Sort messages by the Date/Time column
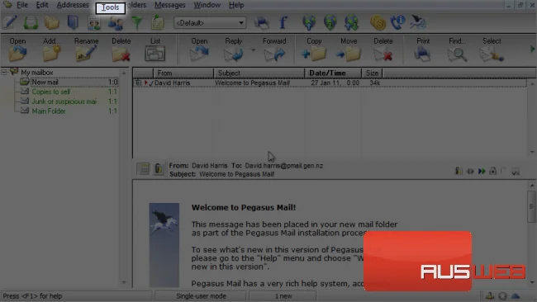Viewport: 537px width, 302px height. [x=333, y=73]
